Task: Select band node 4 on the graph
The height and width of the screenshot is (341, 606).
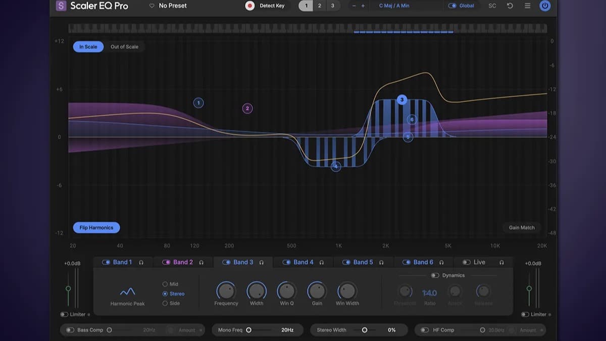Action: click(336, 166)
